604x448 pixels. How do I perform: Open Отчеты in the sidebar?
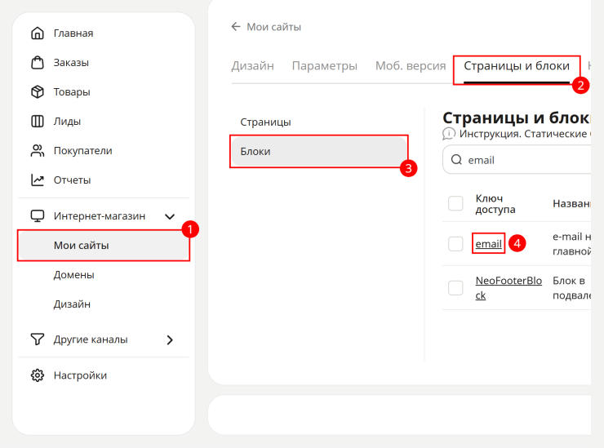(x=104, y=180)
